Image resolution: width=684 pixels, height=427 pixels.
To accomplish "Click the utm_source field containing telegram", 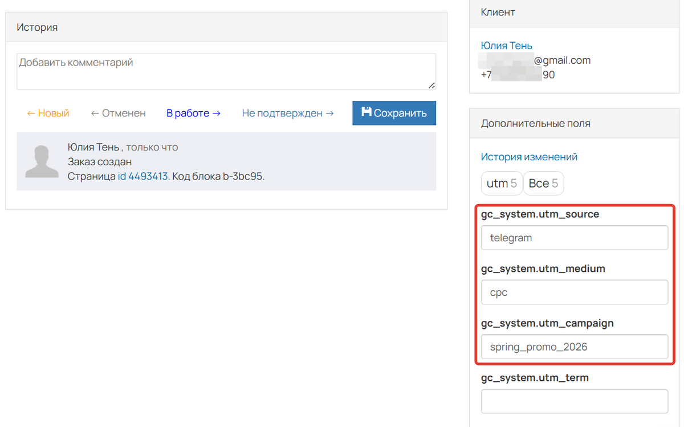I will (574, 238).
